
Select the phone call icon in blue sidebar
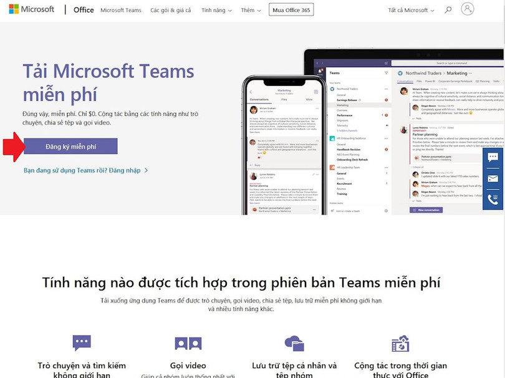(492, 198)
